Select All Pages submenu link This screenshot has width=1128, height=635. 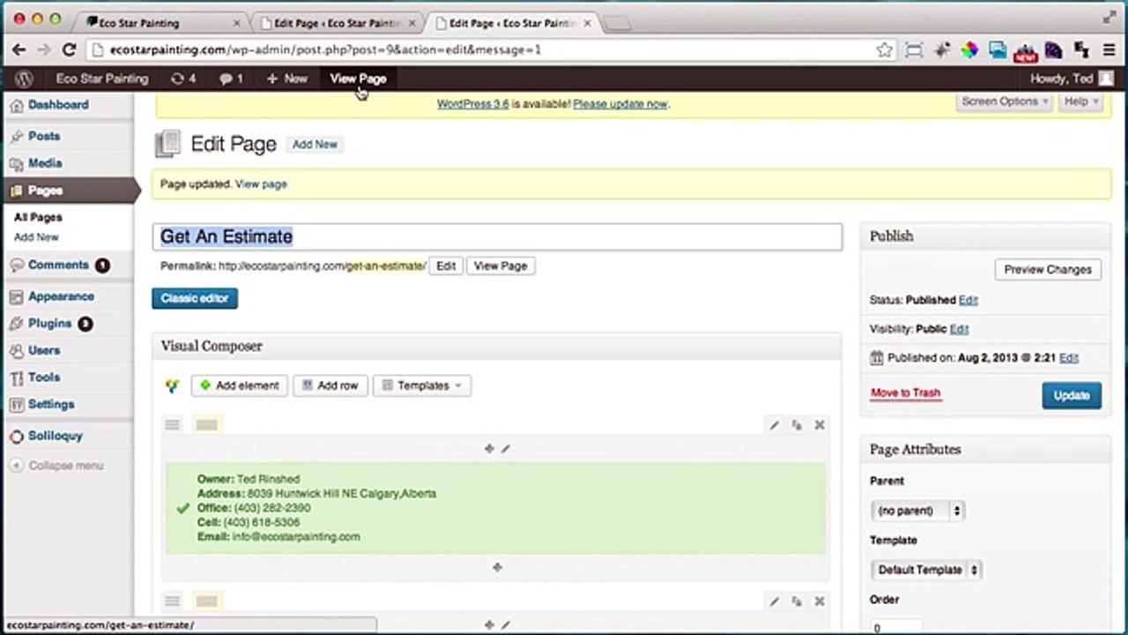[x=38, y=217]
